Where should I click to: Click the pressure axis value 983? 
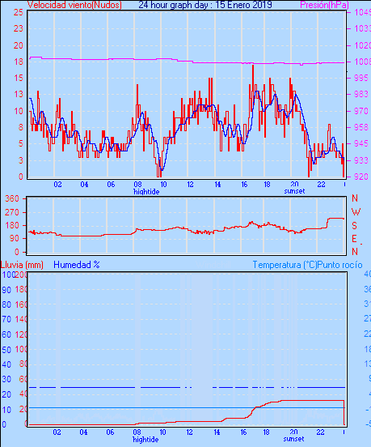(362, 94)
